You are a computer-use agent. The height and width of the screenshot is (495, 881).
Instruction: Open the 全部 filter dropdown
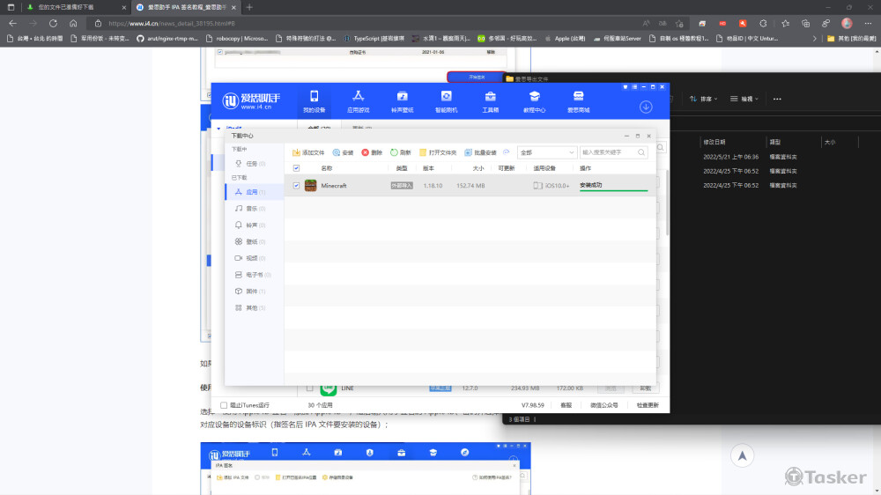(x=546, y=152)
